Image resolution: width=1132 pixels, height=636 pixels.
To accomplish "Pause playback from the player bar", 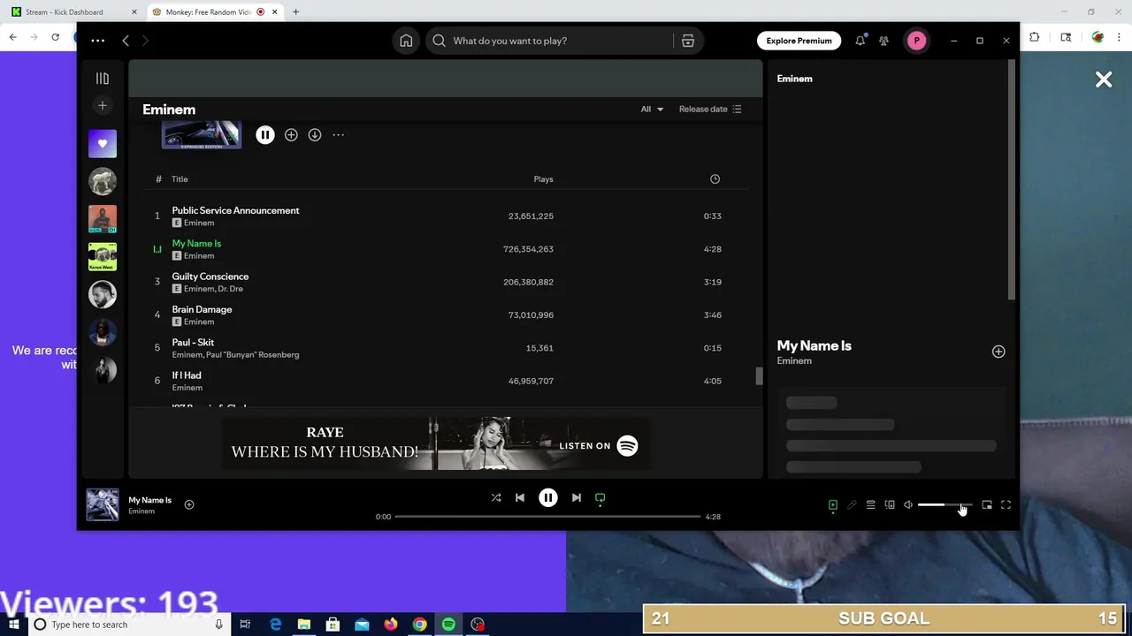I will pyautogui.click(x=548, y=497).
